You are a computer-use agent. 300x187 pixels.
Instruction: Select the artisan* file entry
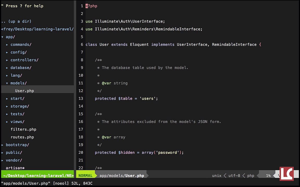coord(15,168)
